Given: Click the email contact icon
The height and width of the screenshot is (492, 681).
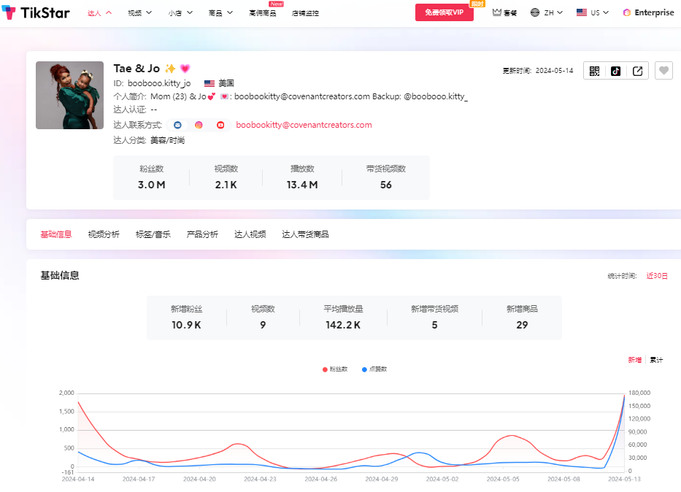Looking at the screenshot, I should point(177,125).
